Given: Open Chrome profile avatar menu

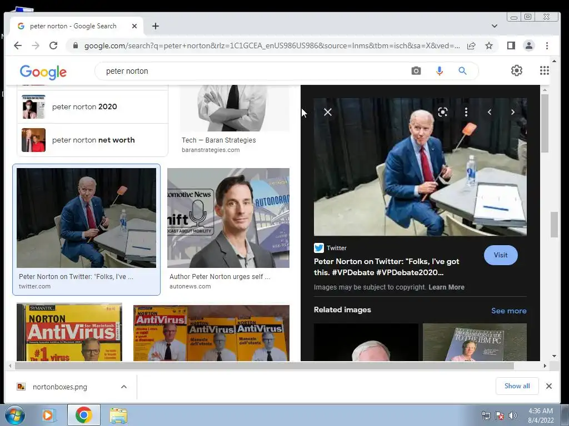Looking at the screenshot, I should (529, 45).
